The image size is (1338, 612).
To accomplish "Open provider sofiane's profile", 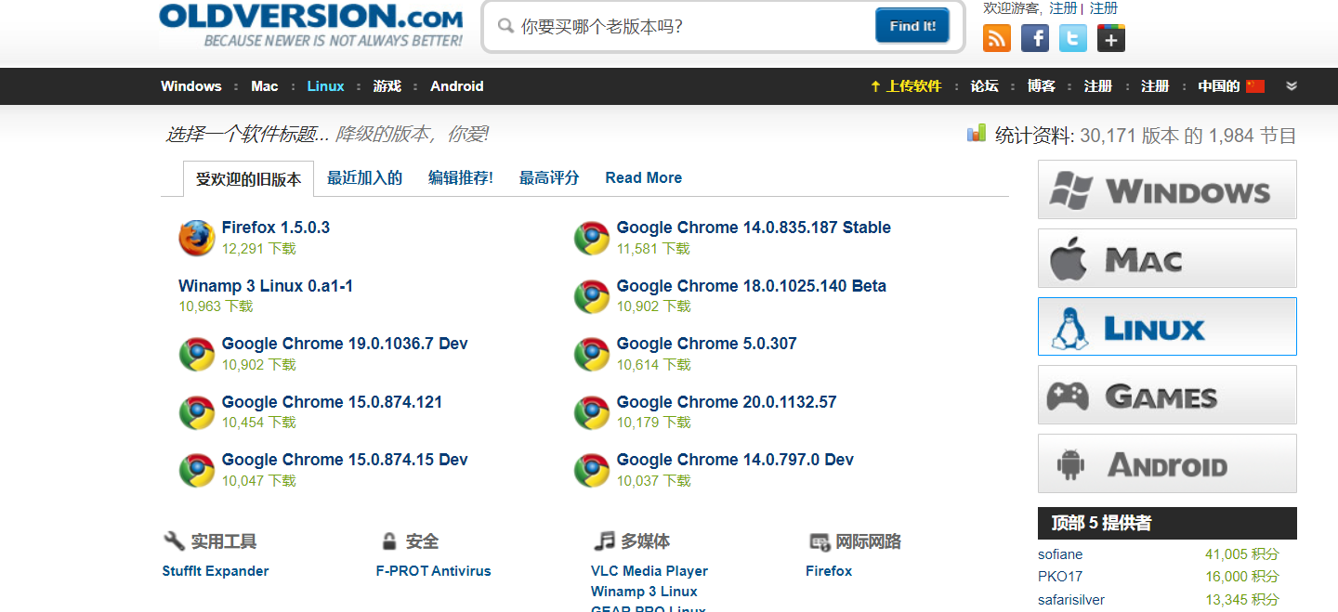I will (1060, 554).
